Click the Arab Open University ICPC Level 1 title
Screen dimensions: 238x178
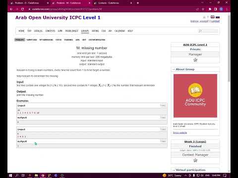pos(58,17)
